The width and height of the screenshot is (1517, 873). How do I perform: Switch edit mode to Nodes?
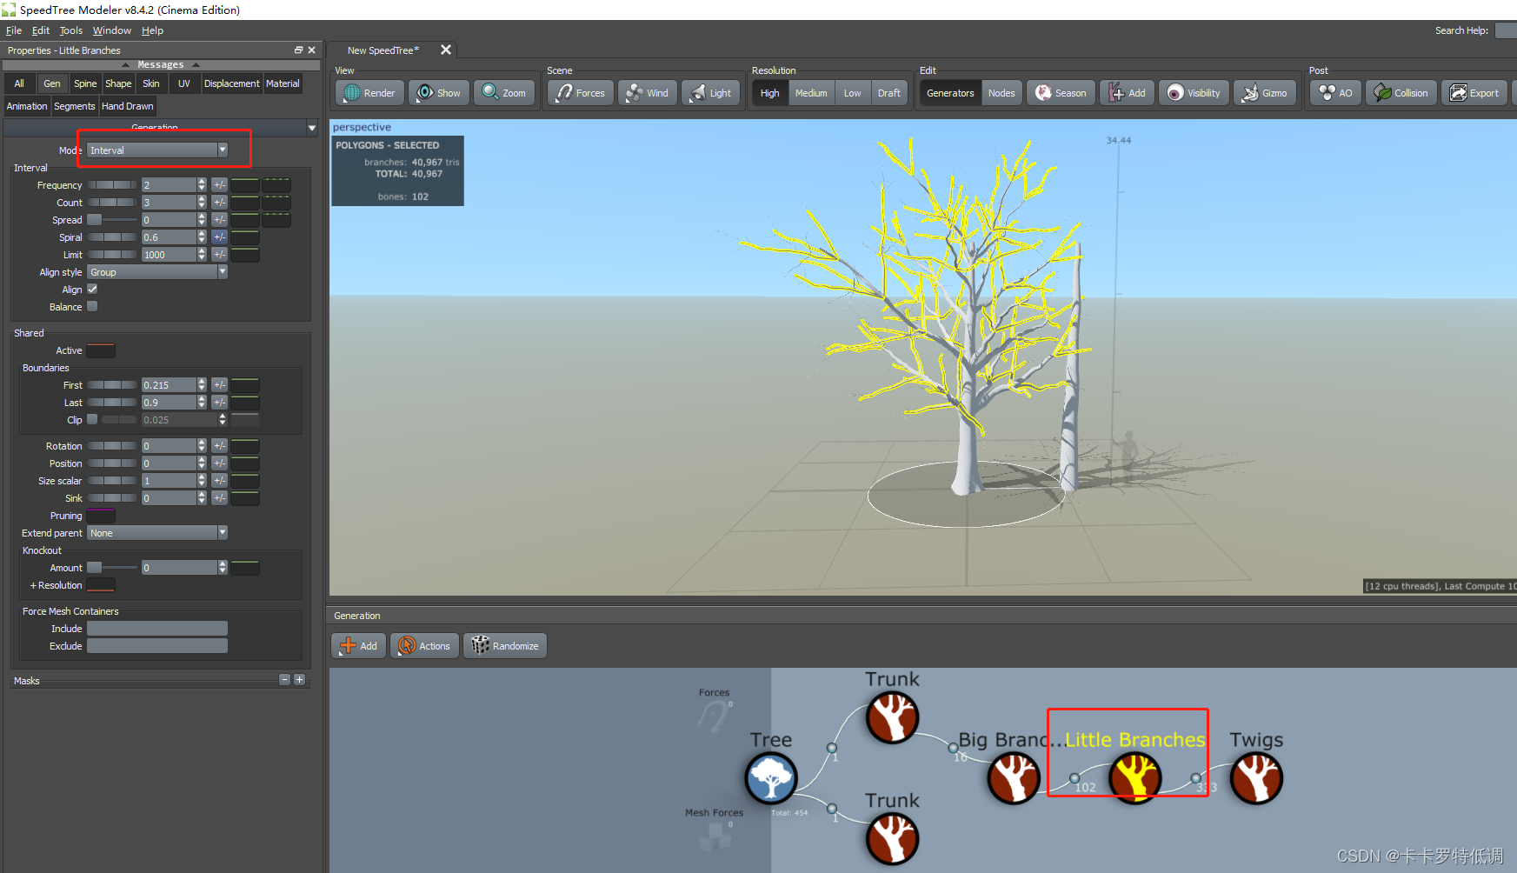pyautogui.click(x=1001, y=93)
